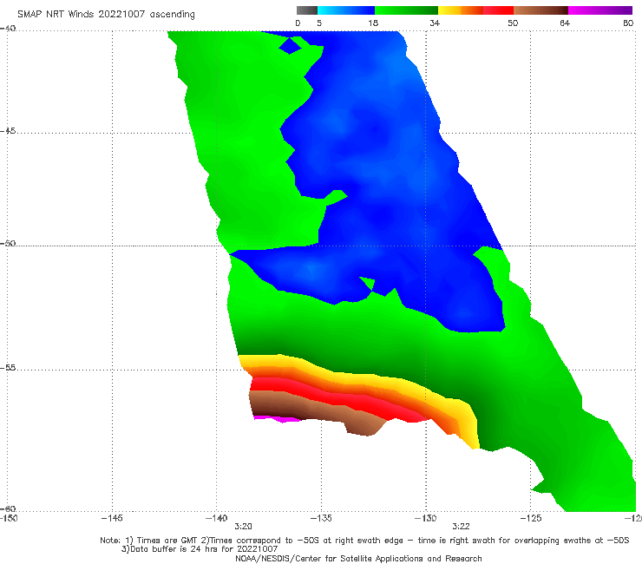Select the green segment of the color bar
Viewport: 642px width, 564px height.
406,10
